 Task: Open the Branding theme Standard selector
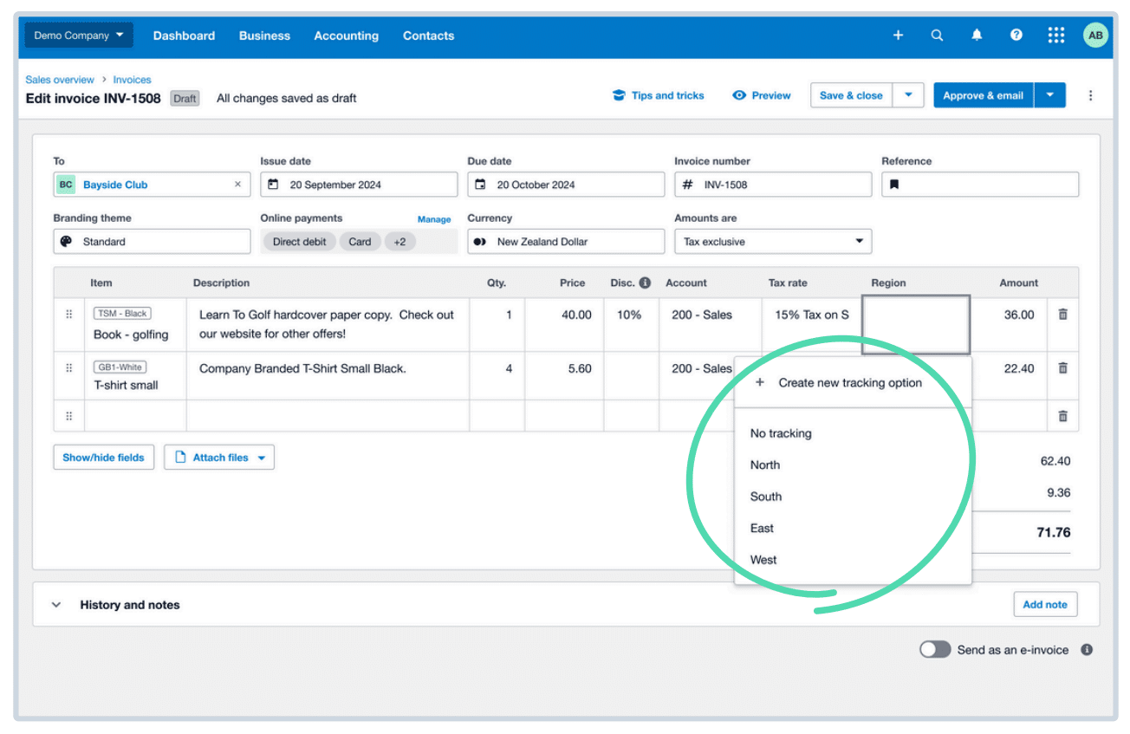(152, 242)
